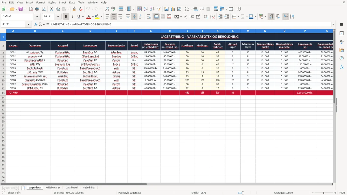
Task: Open the Data menu
Action: [72, 2]
